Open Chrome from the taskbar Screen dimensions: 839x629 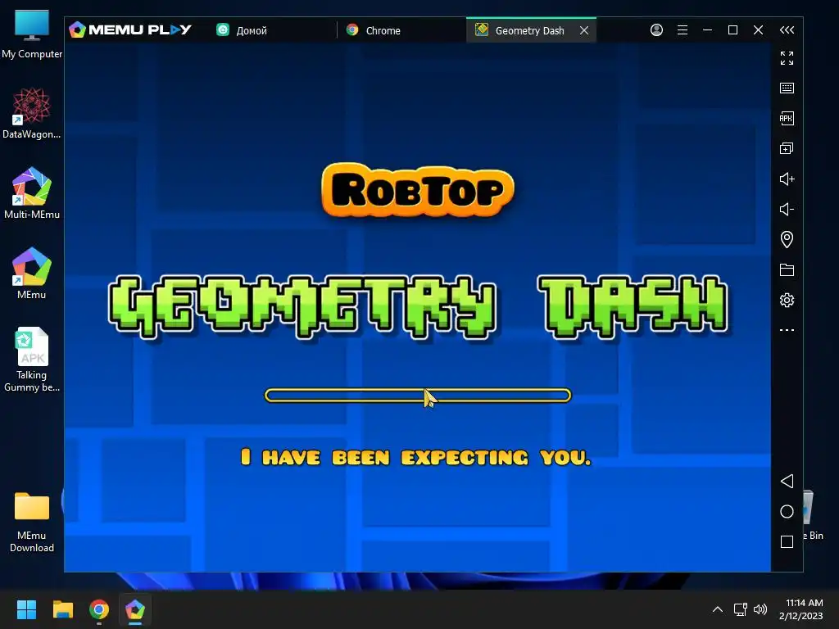(99, 609)
